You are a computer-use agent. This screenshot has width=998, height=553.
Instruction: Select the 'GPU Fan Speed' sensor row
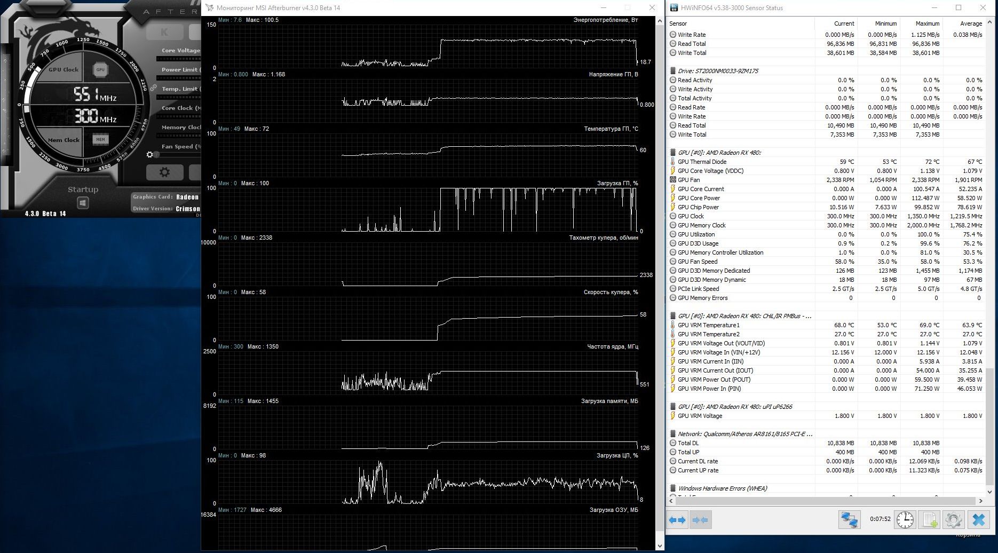[x=825, y=262]
